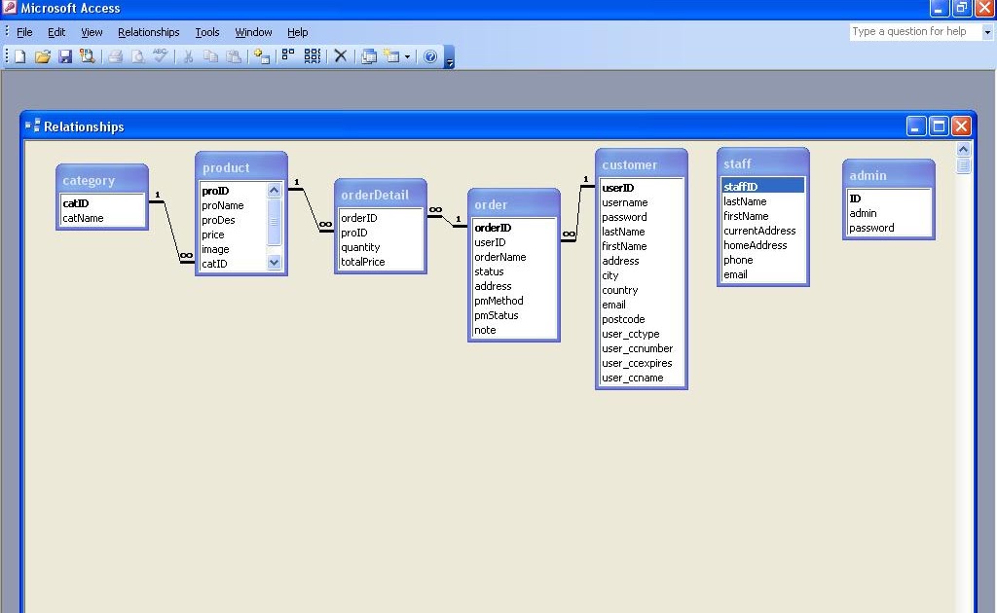Show all relationships in the database
The height and width of the screenshot is (613, 997).
tap(313, 55)
